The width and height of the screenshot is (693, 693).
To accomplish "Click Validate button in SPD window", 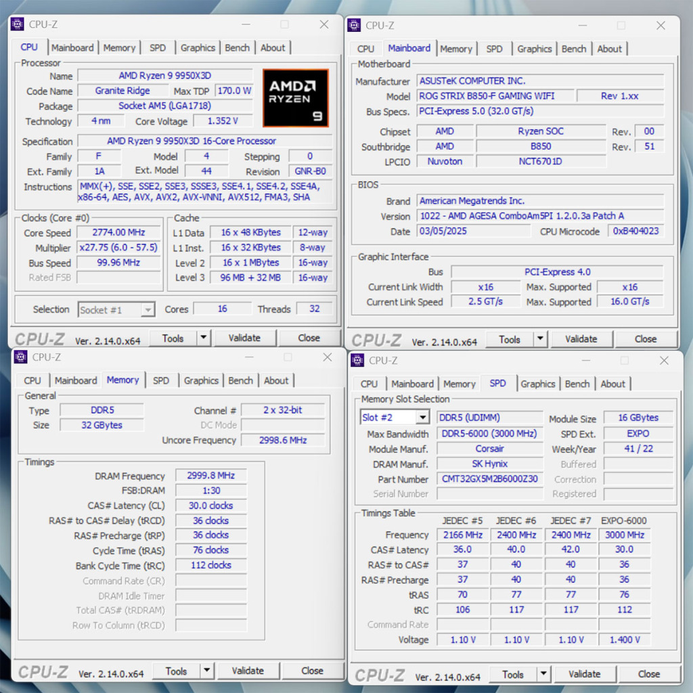I will click(x=584, y=675).
